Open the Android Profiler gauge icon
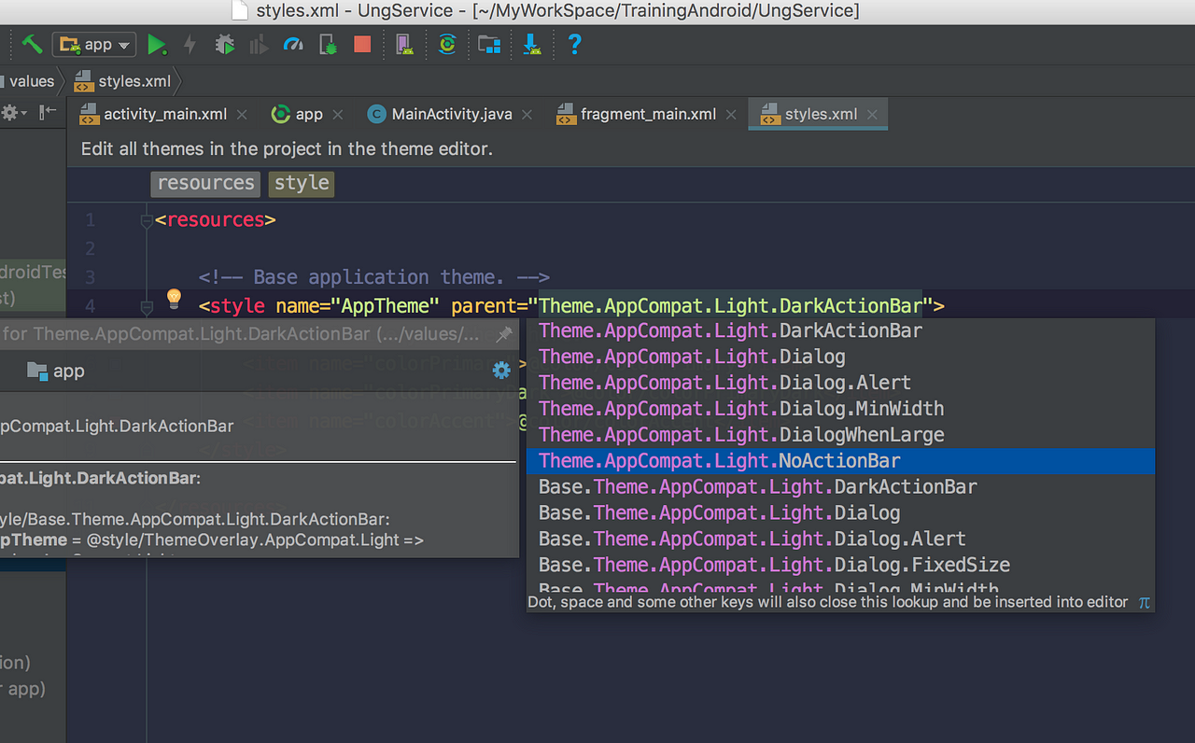Viewport: 1195px width, 743px height. click(x=293, y=44)
